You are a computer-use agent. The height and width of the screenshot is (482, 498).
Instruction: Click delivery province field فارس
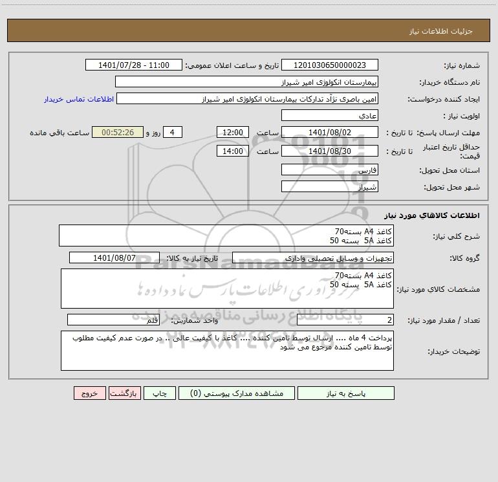pyautogui.click(x=330, y=170)
